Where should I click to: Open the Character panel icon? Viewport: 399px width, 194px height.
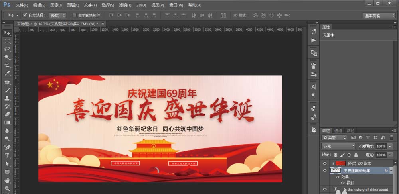coord(314,87)
